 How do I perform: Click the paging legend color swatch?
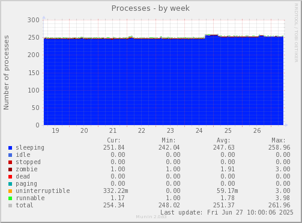pyautogui.click(x=10, y=184)
